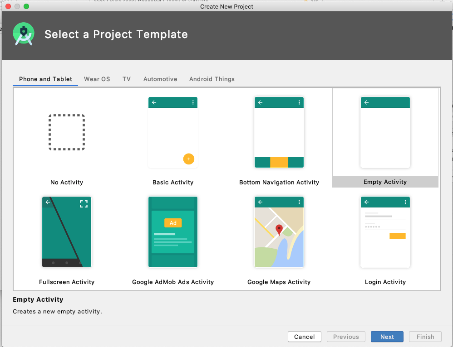
Task: Open the Automotive tab
Action: click(x=160, y=79)
